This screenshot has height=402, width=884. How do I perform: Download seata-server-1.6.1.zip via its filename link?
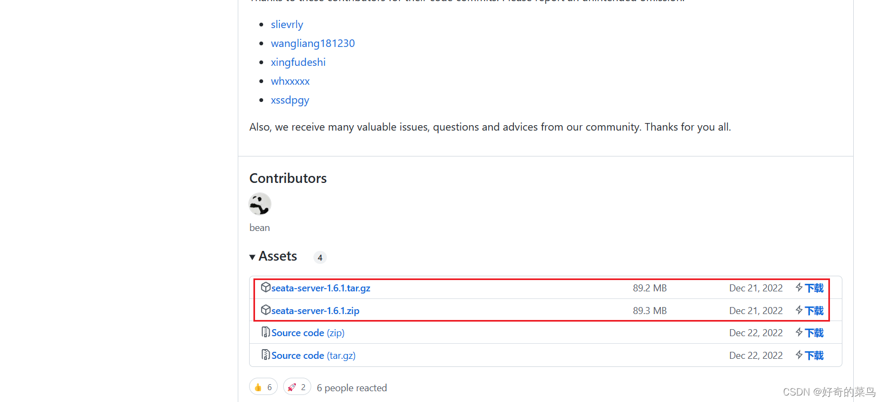[x=315, y=310]
